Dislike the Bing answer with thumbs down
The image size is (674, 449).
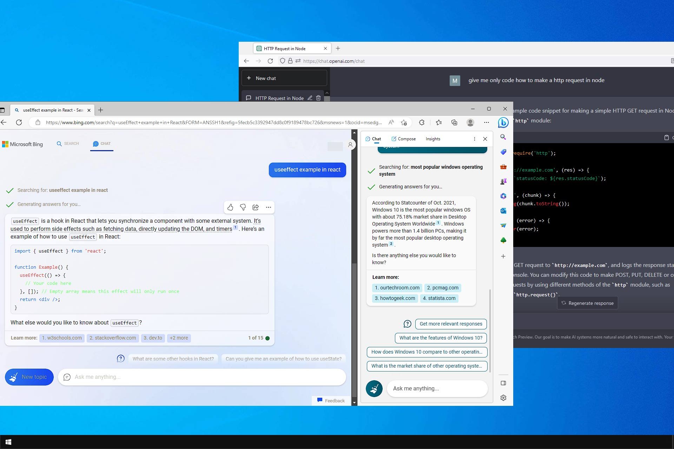(x=243, y=207)
